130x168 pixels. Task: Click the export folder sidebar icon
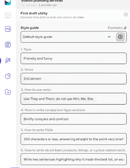[x=8, y=92]
